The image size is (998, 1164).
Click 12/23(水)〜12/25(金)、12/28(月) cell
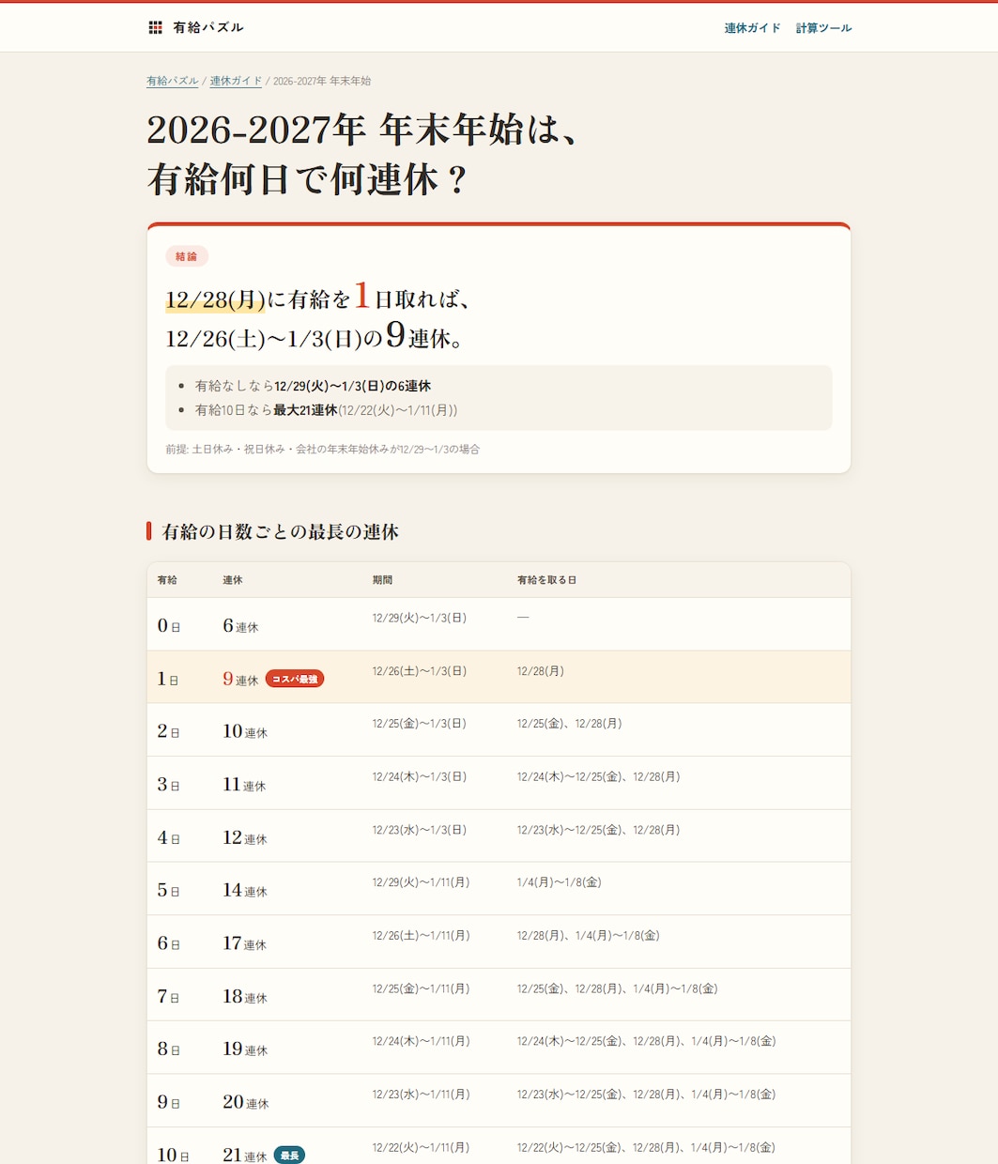[x=599, y=830]
